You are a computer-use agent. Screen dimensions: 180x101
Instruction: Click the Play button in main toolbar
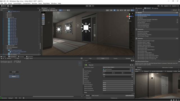point(87,6)
